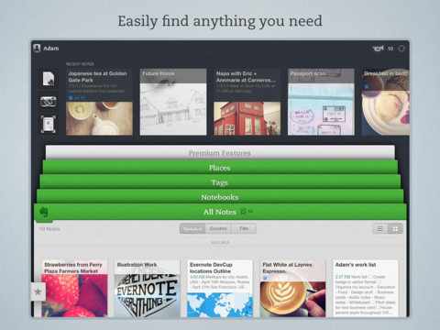Viewport: 440px width, 330px height.
Task: Sort notes by Title
Action: (244, 228)
